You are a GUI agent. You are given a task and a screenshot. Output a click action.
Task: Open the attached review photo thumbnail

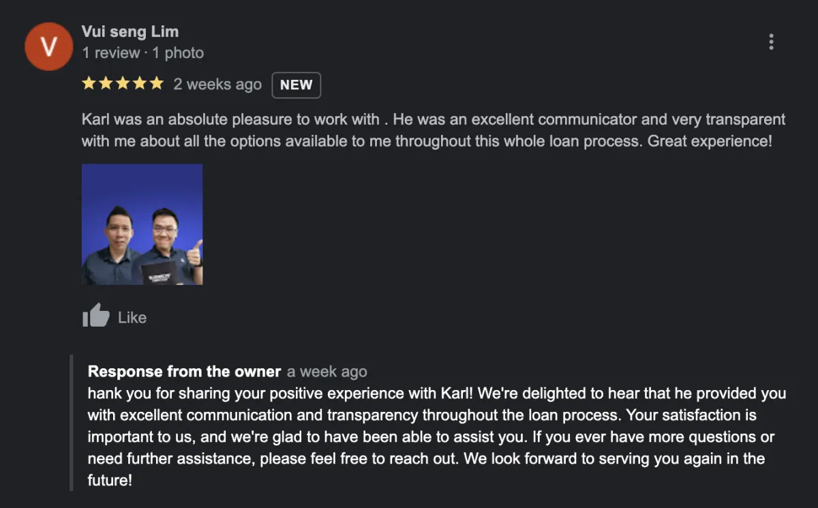[x=142, y=224]
